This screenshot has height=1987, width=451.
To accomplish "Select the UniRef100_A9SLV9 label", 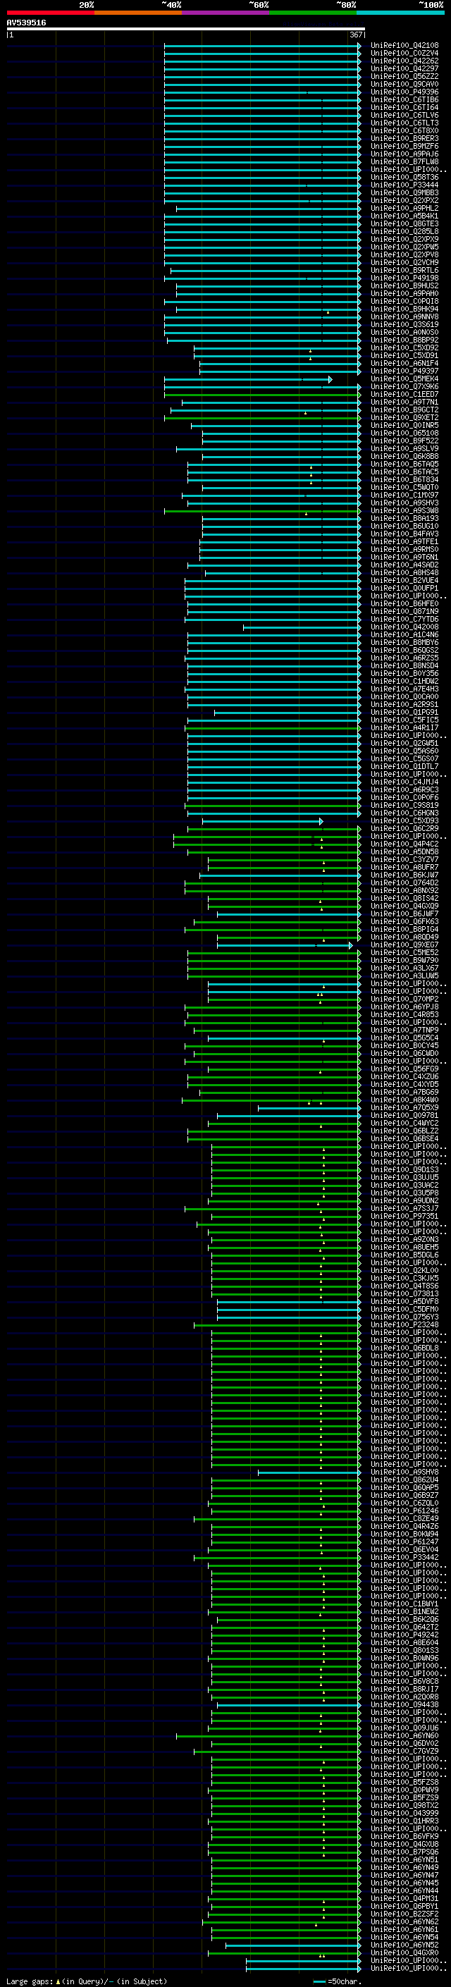I will 404,448.
